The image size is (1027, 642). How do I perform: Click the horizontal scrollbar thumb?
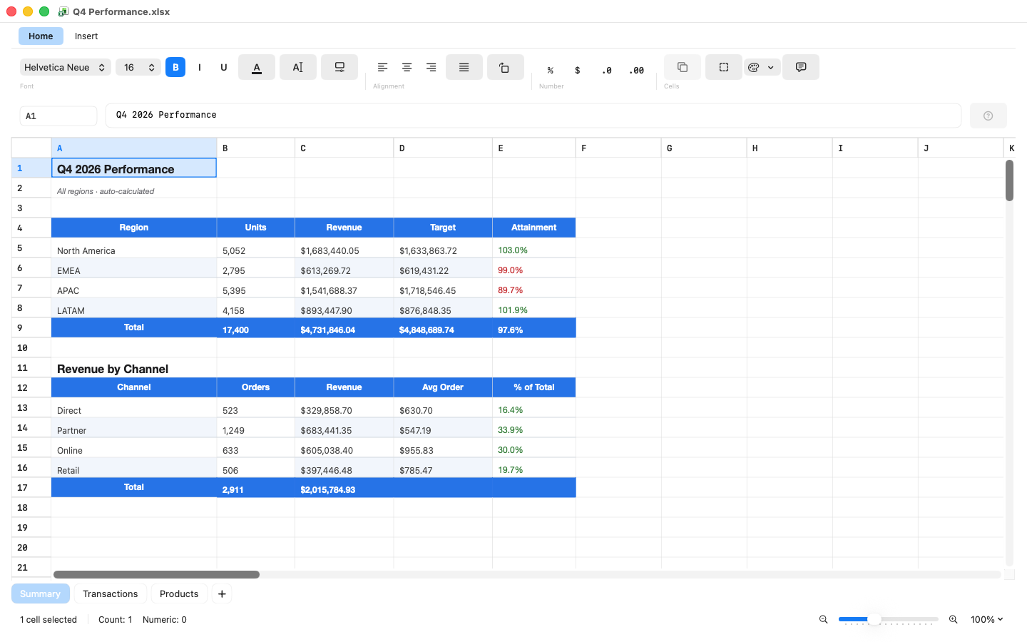pyautogui.click(x=157, y=574)
